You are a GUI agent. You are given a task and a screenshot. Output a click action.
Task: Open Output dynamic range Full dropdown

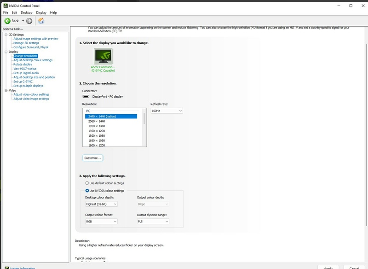pos(153,221)
